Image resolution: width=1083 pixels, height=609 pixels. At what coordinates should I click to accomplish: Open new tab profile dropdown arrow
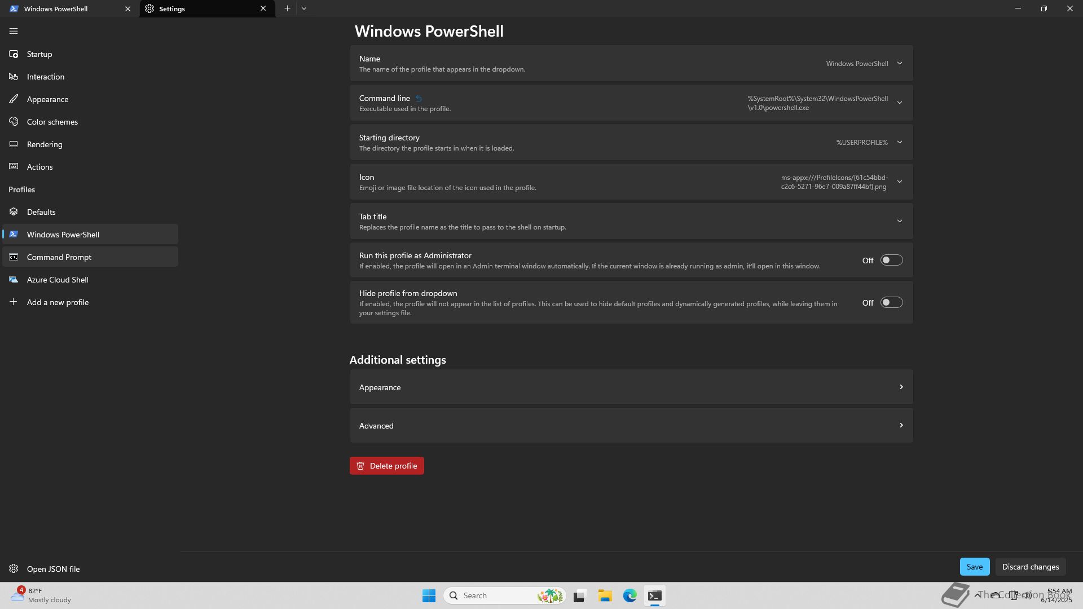tap(304, 8)
